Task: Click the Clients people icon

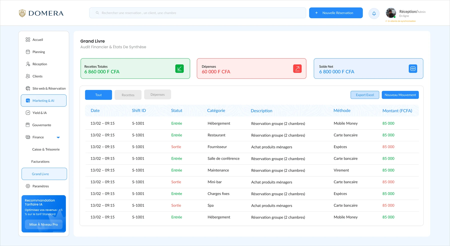Action: click(28, 76)
